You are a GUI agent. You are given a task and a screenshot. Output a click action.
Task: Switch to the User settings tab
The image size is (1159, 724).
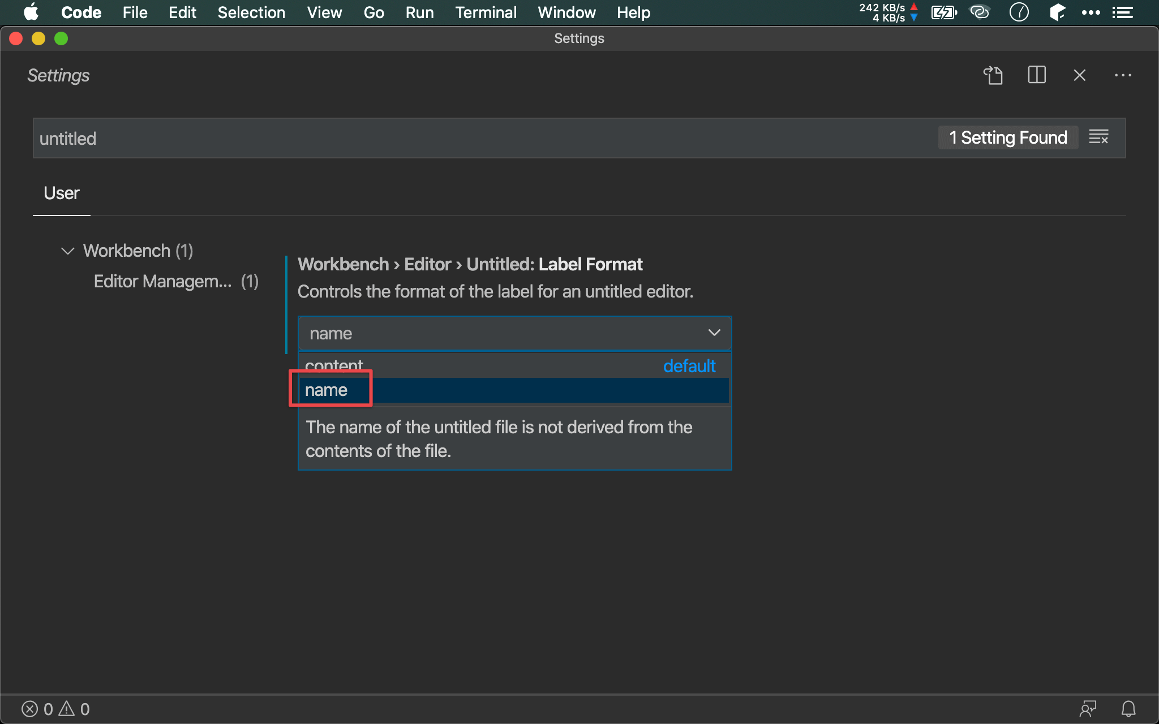[62, 193]
